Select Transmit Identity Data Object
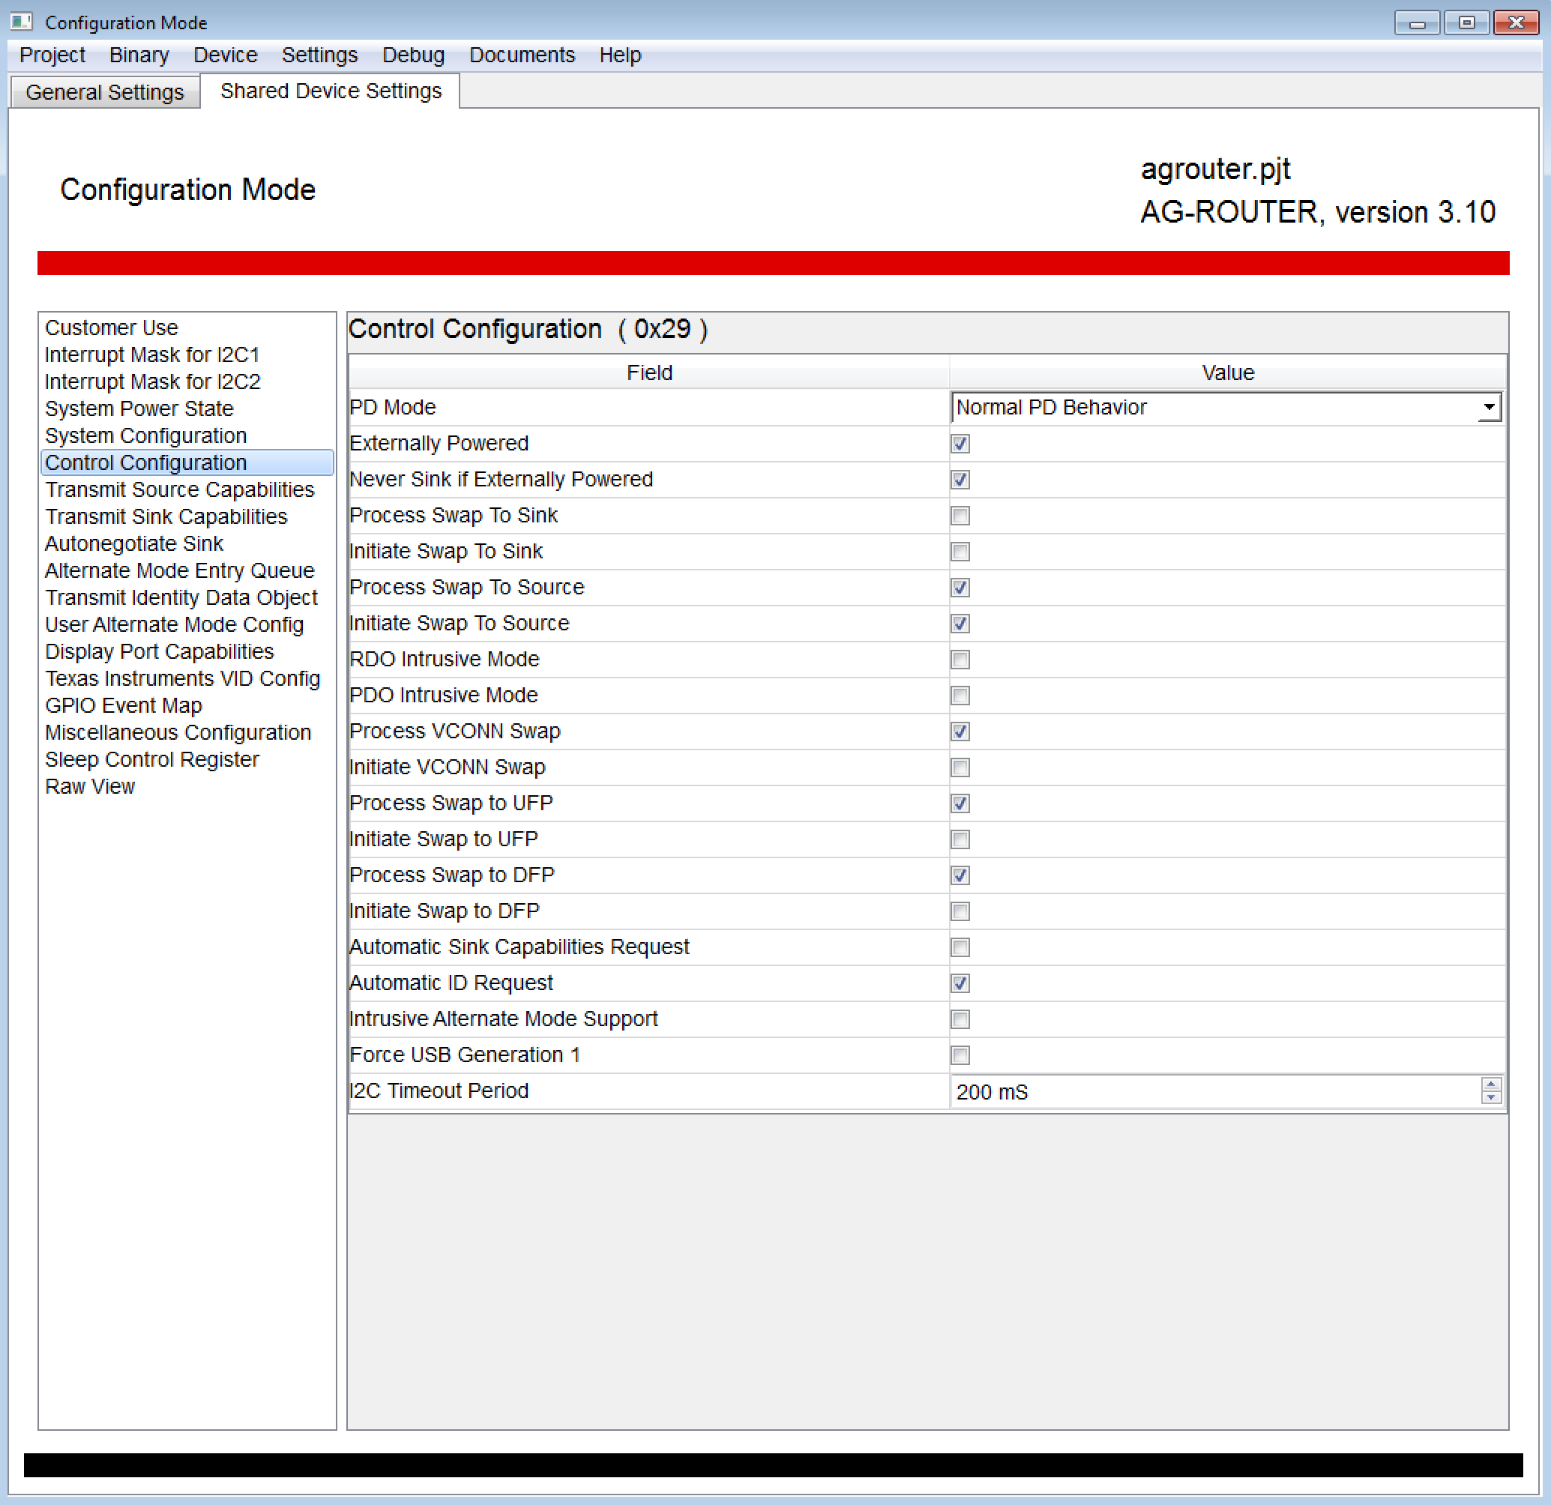This screenshot has height=1505, width=1551. coord(181,597)
